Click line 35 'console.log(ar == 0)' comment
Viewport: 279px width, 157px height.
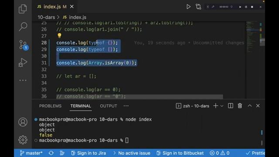click(x=88, y=89)
